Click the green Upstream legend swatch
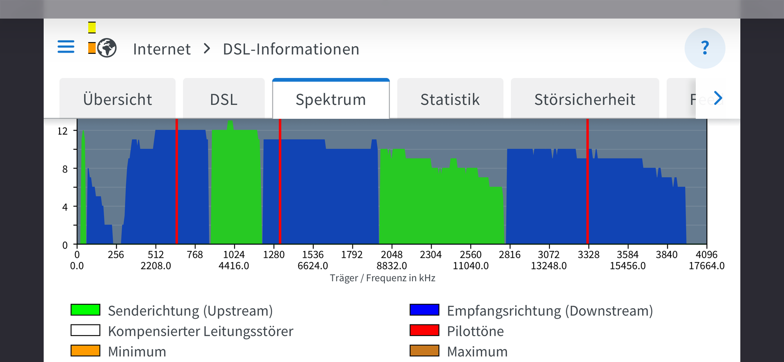Image resolution: width=784 pixels, height=362 pixels. tap(85, 310)
